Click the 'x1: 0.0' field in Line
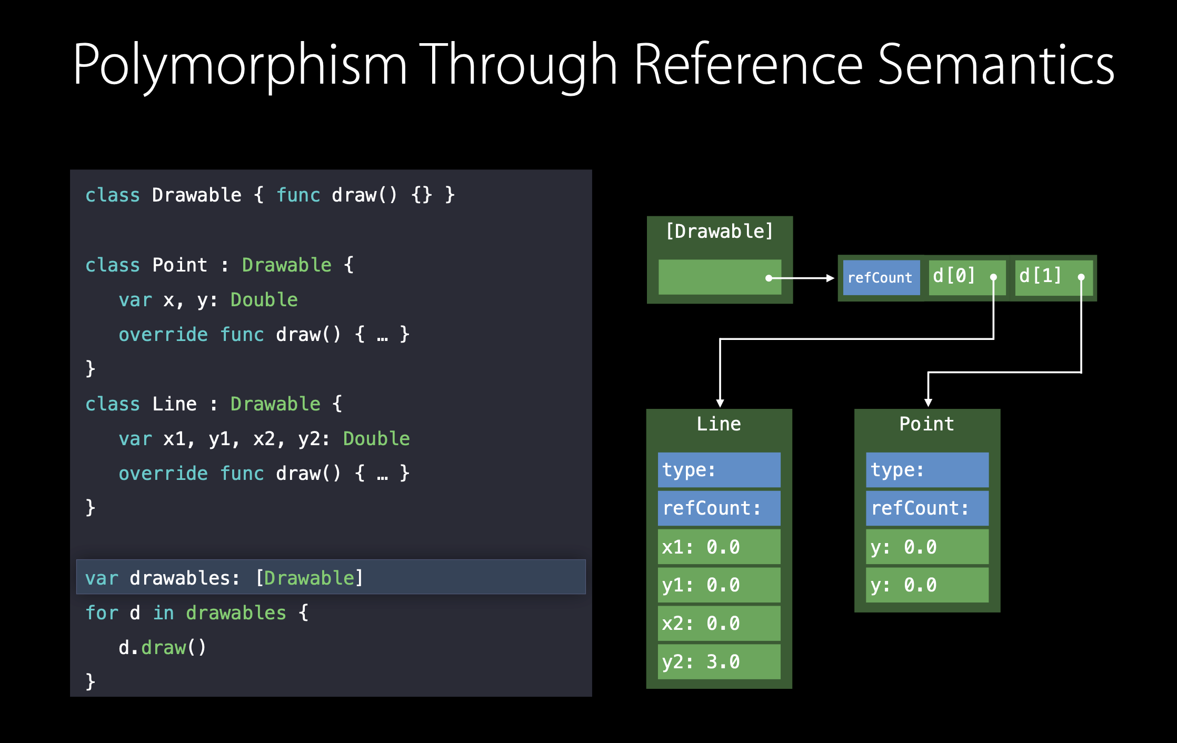The height and width of the screenshot is (743, 1177). coord(719,547)
